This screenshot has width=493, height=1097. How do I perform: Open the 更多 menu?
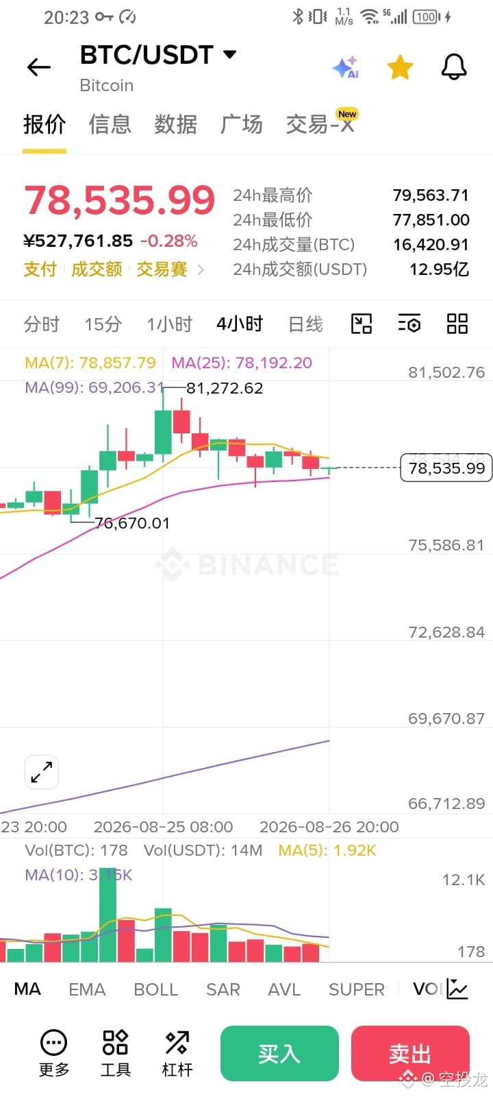(54, 1053)
